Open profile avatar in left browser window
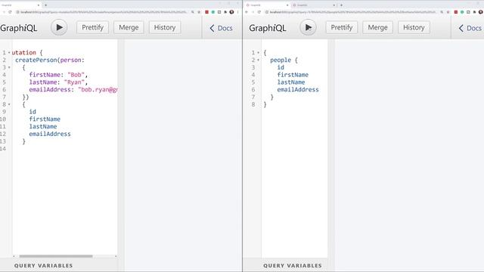The width and height of the screenshot is (484, 272). (231, 12)
